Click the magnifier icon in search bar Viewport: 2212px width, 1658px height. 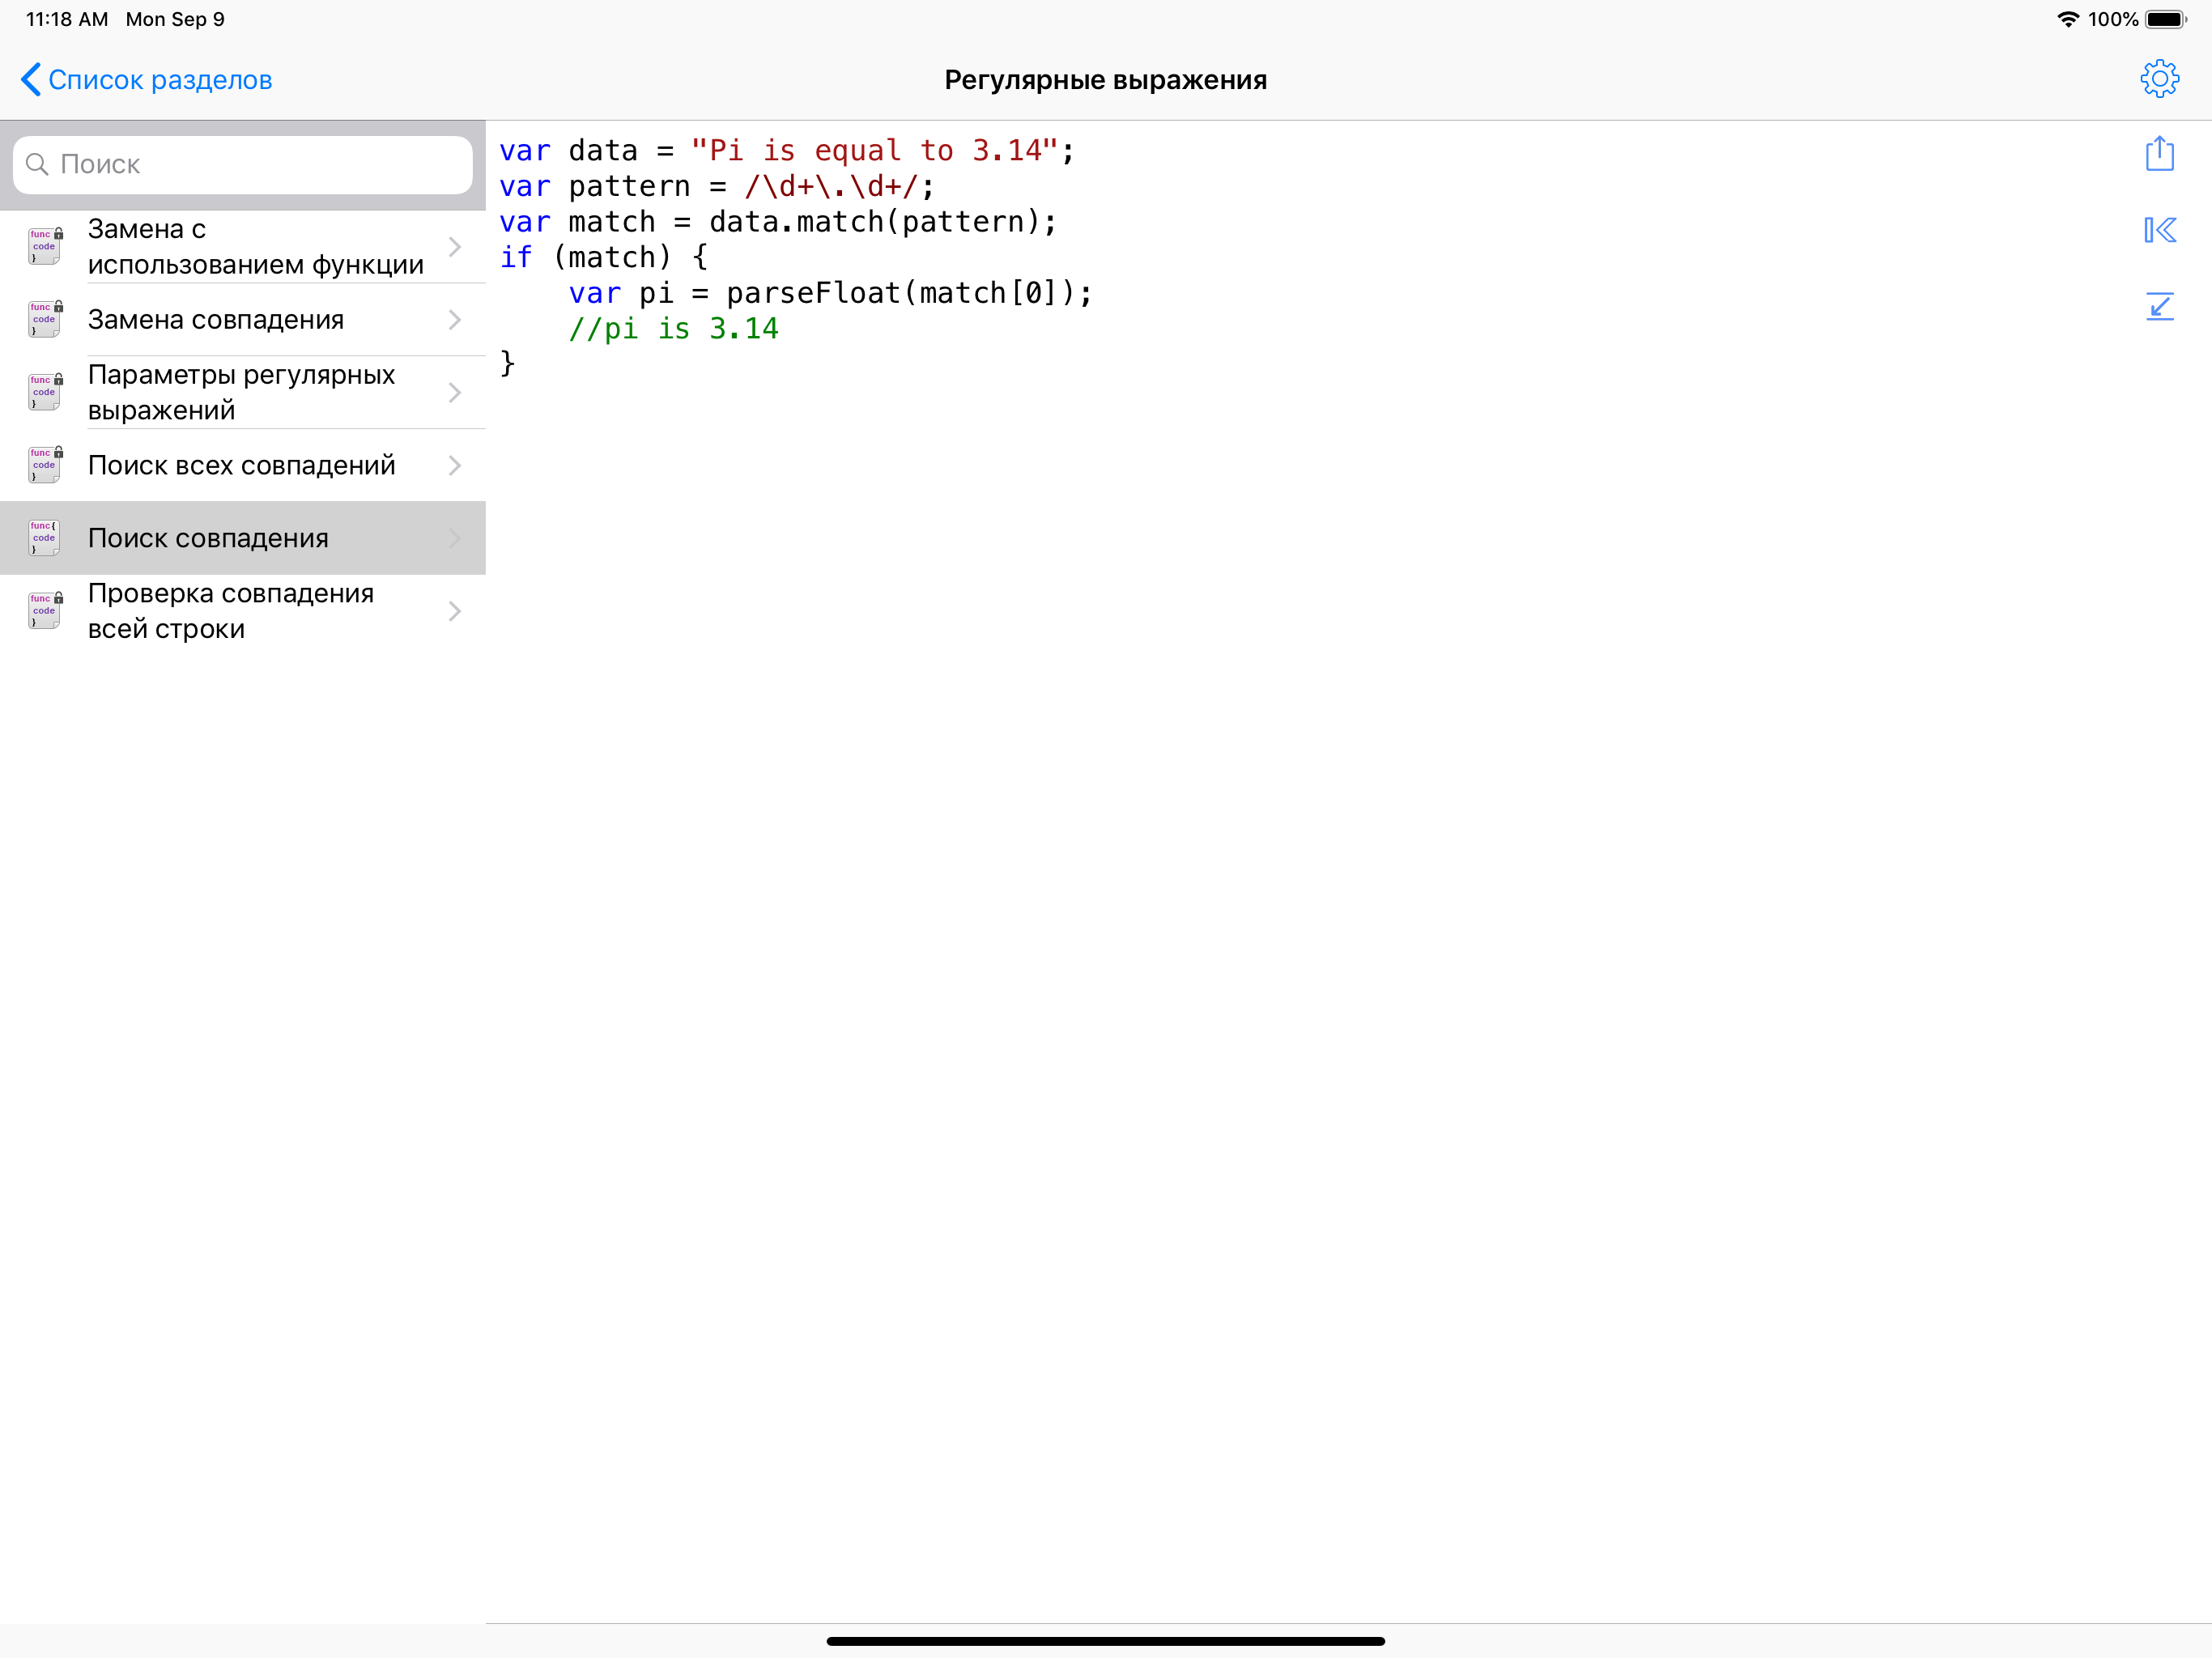coord(40,164)
